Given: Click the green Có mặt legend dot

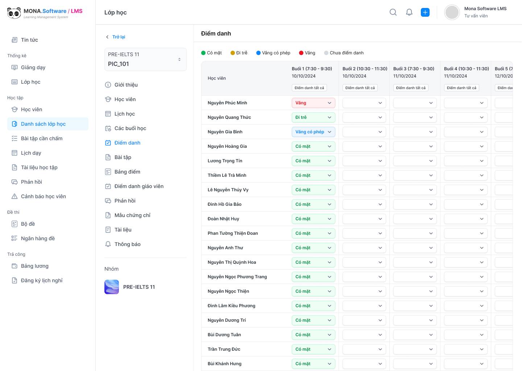Looking at the screenshot, I should pos(203,53).
